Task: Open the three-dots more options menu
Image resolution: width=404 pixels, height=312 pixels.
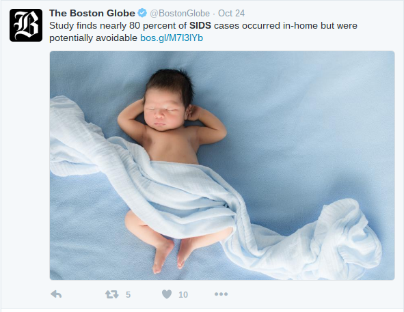Action: 221,294
